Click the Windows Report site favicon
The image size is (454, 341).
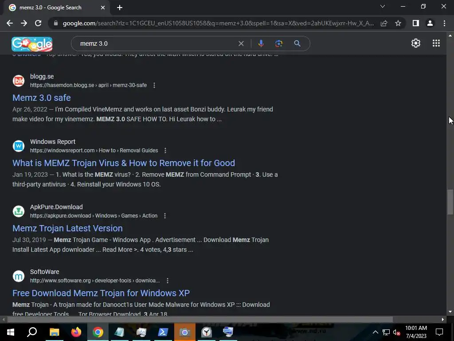point(19,146)
